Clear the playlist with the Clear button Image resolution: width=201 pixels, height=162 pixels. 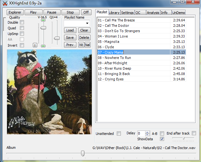tap(84, 30)
